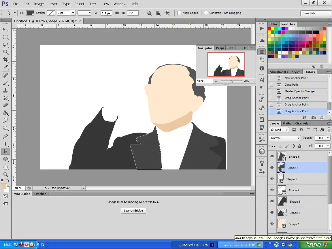Click the shape width input field

106,13
